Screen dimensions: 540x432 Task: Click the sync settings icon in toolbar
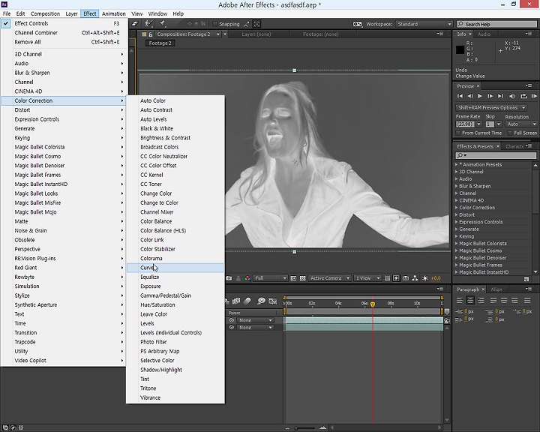(x=358, y=24)
